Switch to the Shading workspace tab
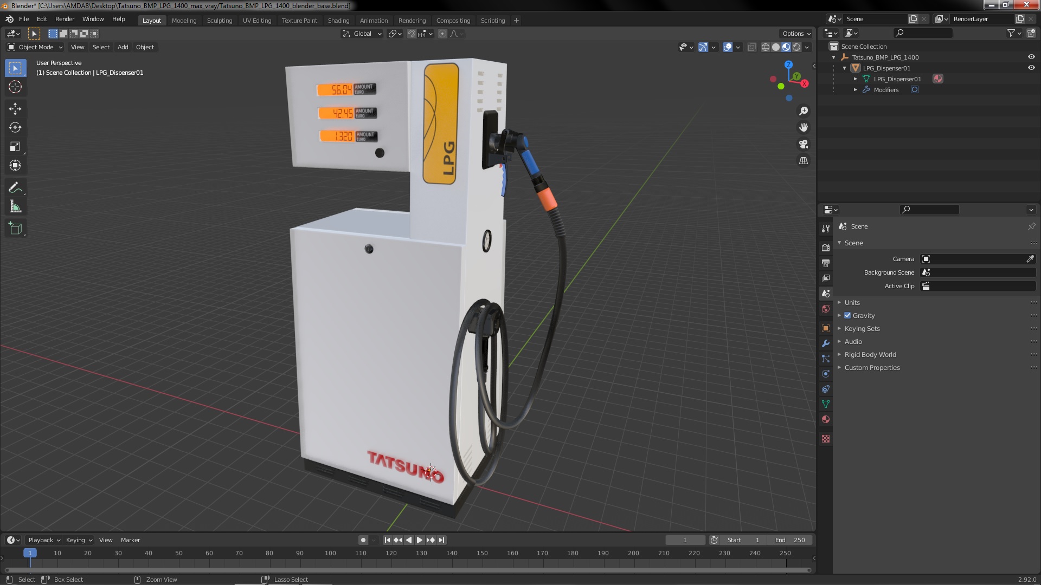The height and width of the screenshot is (585, 1041). tap(338, 21)
